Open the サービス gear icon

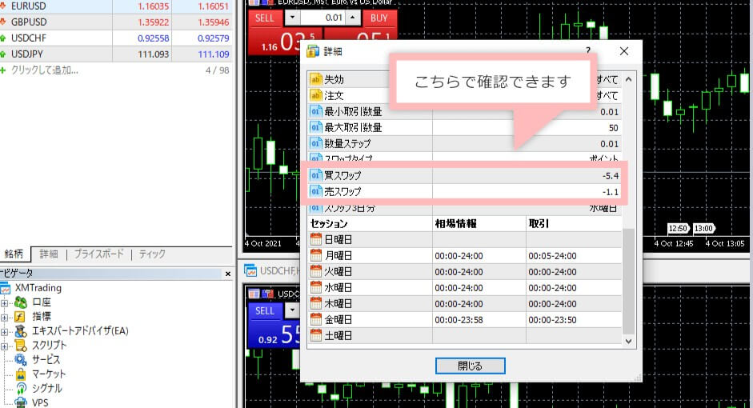tap(20, 359)
